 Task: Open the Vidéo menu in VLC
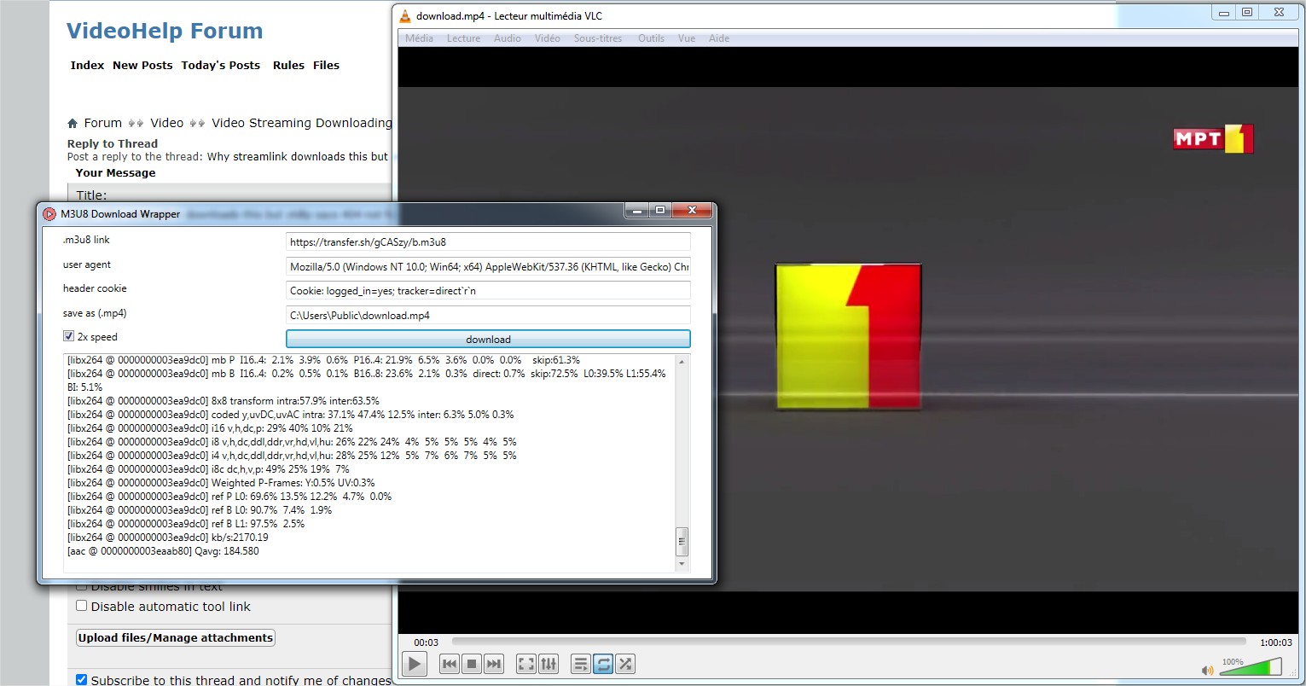coord(548,38)
